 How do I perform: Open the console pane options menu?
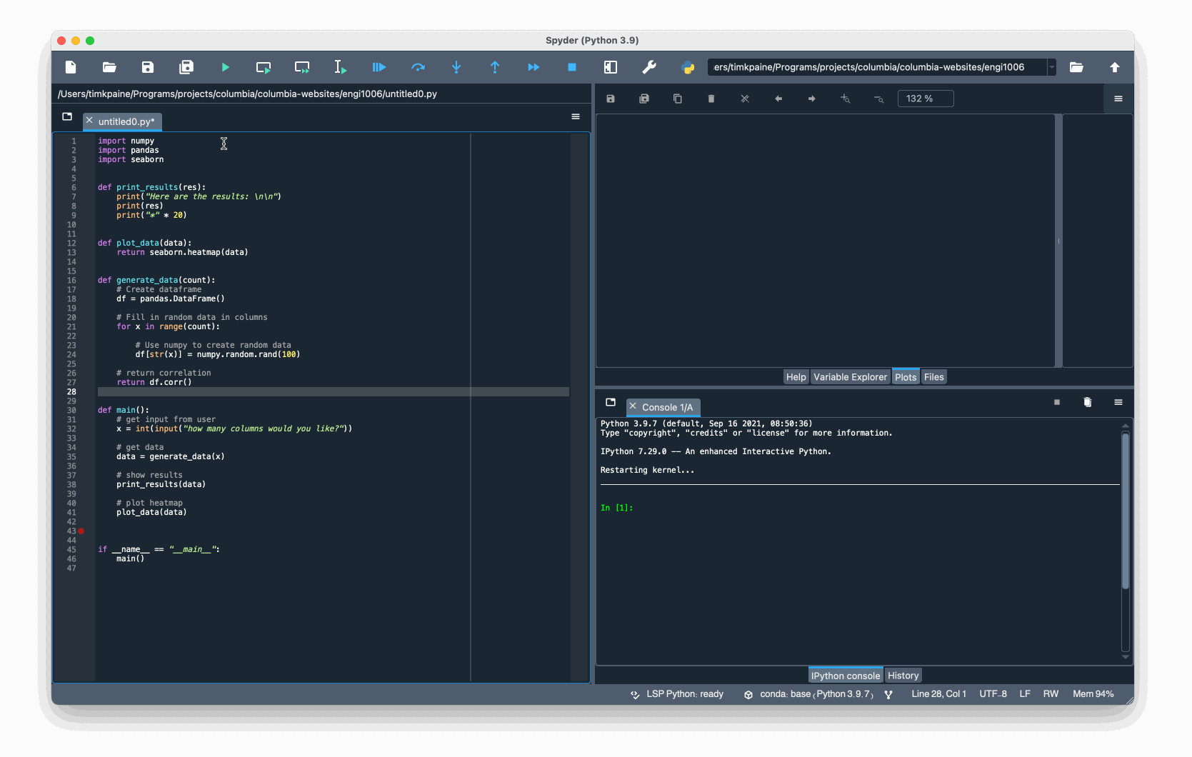click(1118, 402)
